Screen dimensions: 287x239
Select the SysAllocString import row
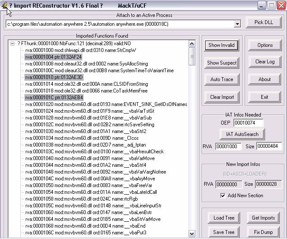pos(87,64)
